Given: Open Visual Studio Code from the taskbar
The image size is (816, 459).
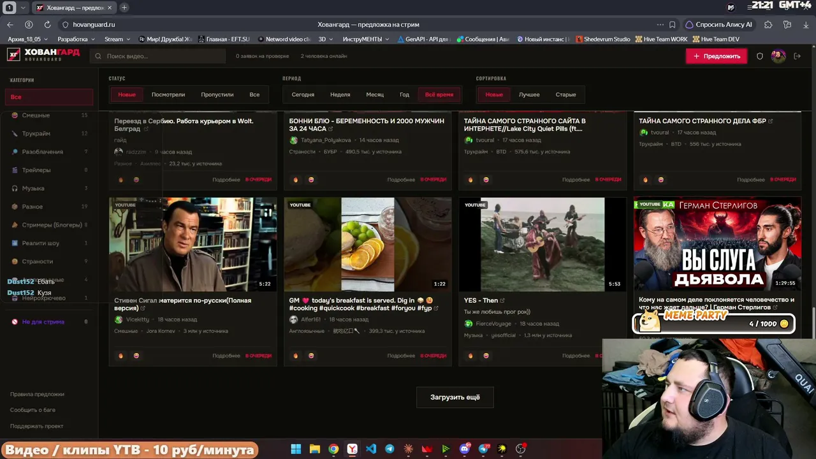Looking at the screenshot, I should [371, 449].
